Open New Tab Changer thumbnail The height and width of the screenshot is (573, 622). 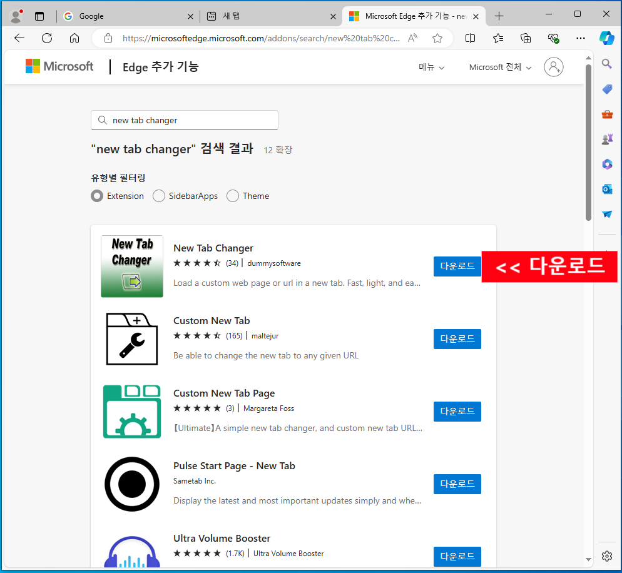131,266
